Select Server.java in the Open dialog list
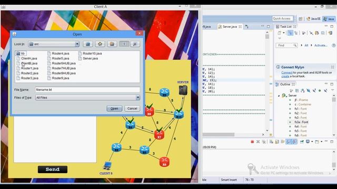This screenshot has width=337, height=189. point(88,58)
